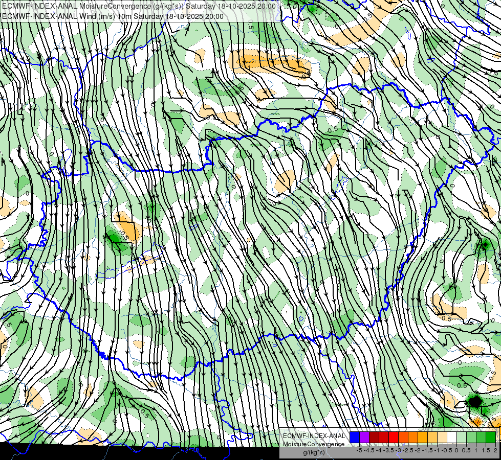Screen dimensions: 501x460
Task: Click the legend scale value '1.5'
Action: pyautogui.click(x=486, y=450)
